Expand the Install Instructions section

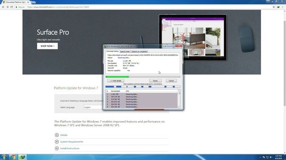[57, 148]
